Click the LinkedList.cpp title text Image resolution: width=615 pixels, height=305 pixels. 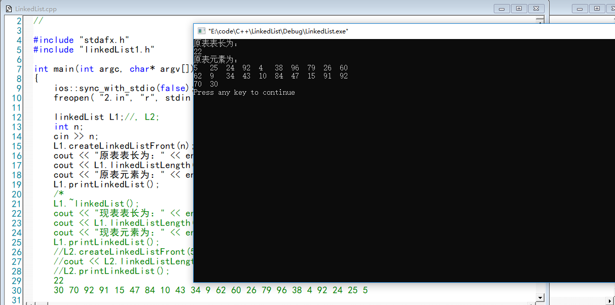37,9
